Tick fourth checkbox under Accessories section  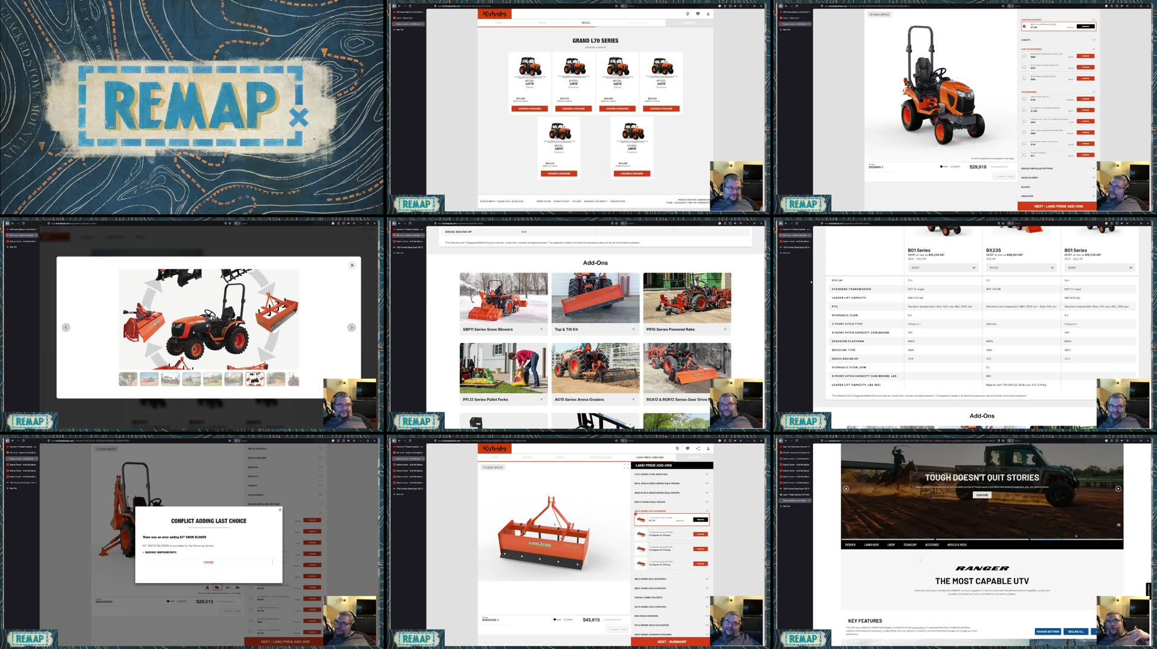(x=1024, y=132)
